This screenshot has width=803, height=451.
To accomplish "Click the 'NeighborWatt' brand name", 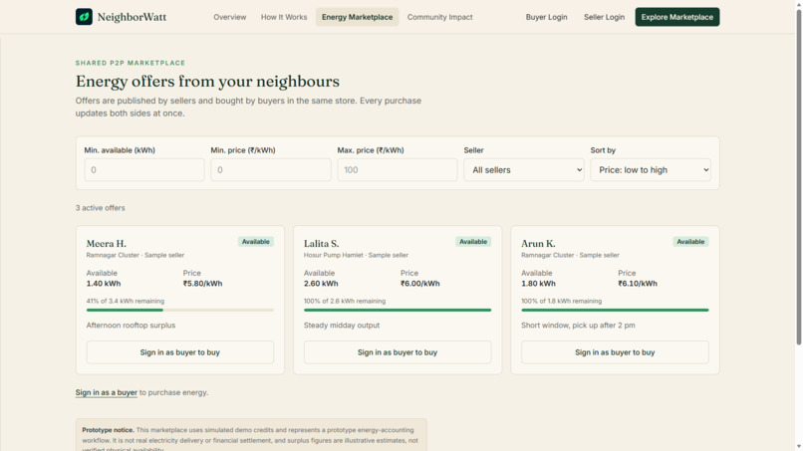I will pos(132,17).
